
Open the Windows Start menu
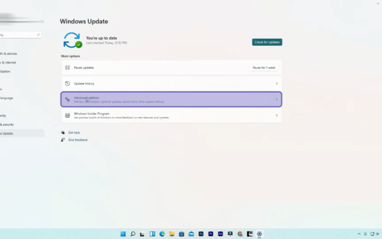pyautogui.click(x=123, y=234)
